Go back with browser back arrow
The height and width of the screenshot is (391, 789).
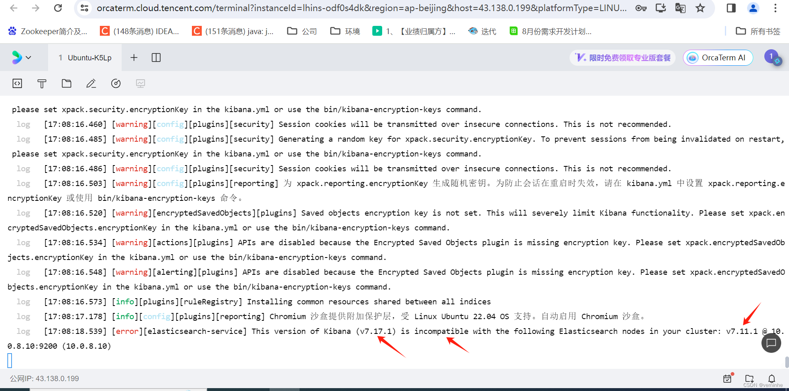click(14, 8)
